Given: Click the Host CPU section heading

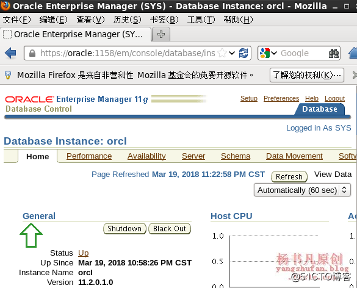Looking at the screenshot, I should 231,216.
